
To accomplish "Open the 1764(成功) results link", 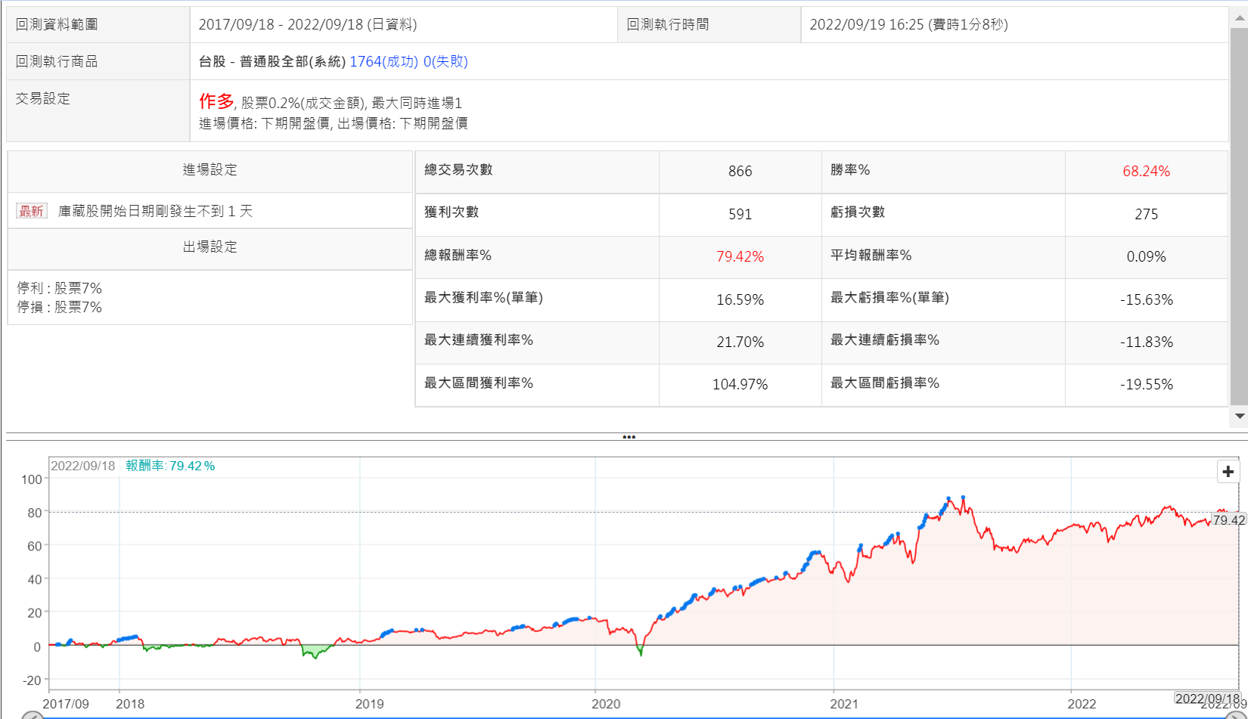I will point(383,61).
